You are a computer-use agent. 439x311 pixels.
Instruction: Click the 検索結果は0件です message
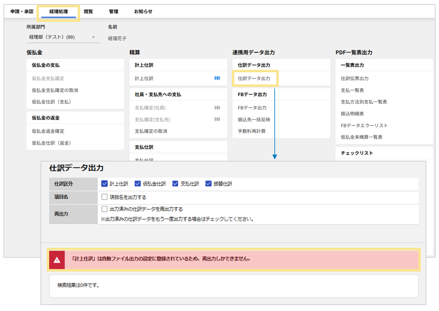click(x=78, y=285)
